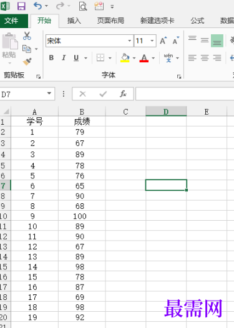
Task: Open the font name 宋体 dropdown
Action: pos(130,41)
